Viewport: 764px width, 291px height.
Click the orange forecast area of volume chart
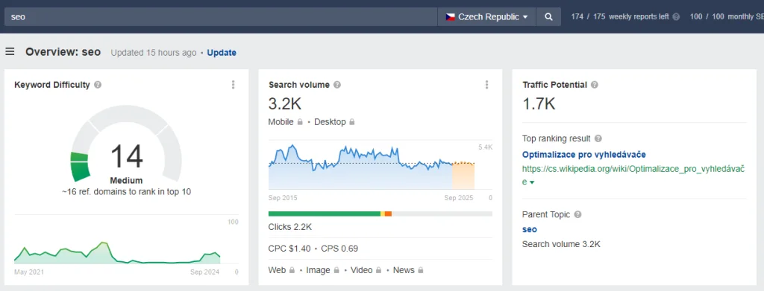[x=463, y=176]
